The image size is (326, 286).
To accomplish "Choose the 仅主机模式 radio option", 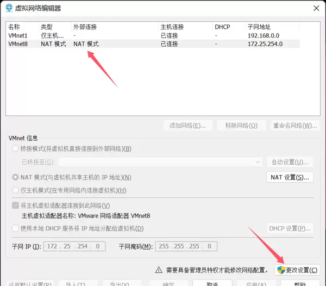I will point(15,190).
